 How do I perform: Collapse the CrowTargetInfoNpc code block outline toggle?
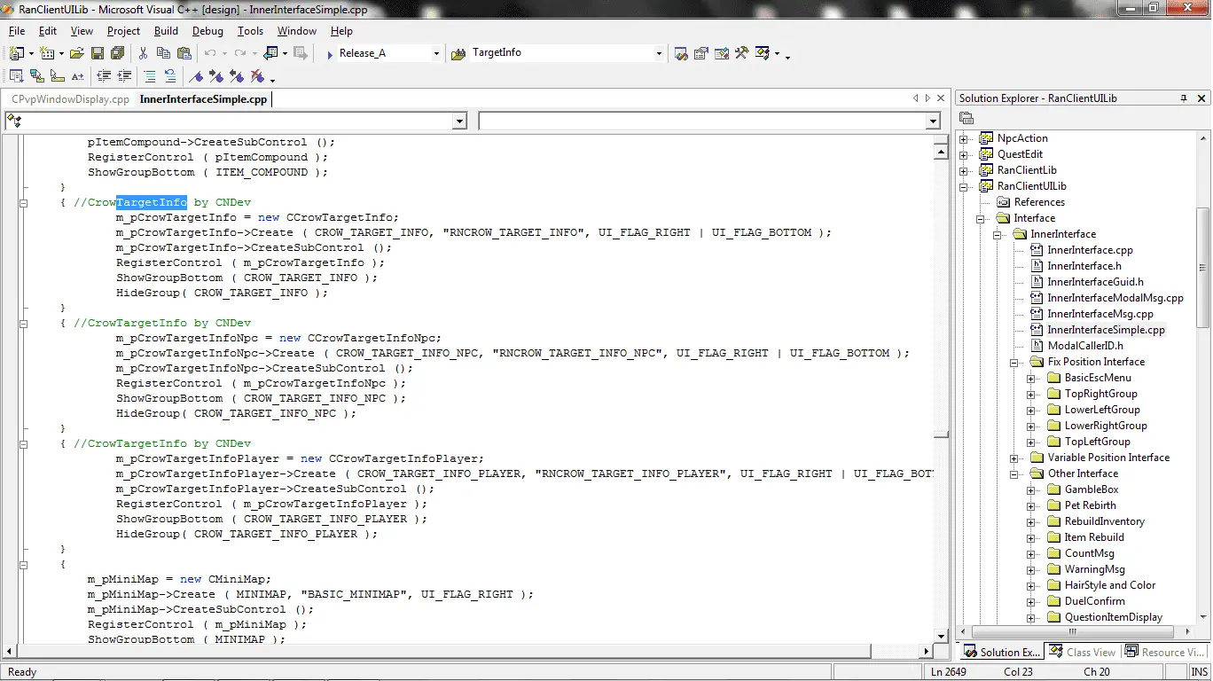[x=24, y=324]
